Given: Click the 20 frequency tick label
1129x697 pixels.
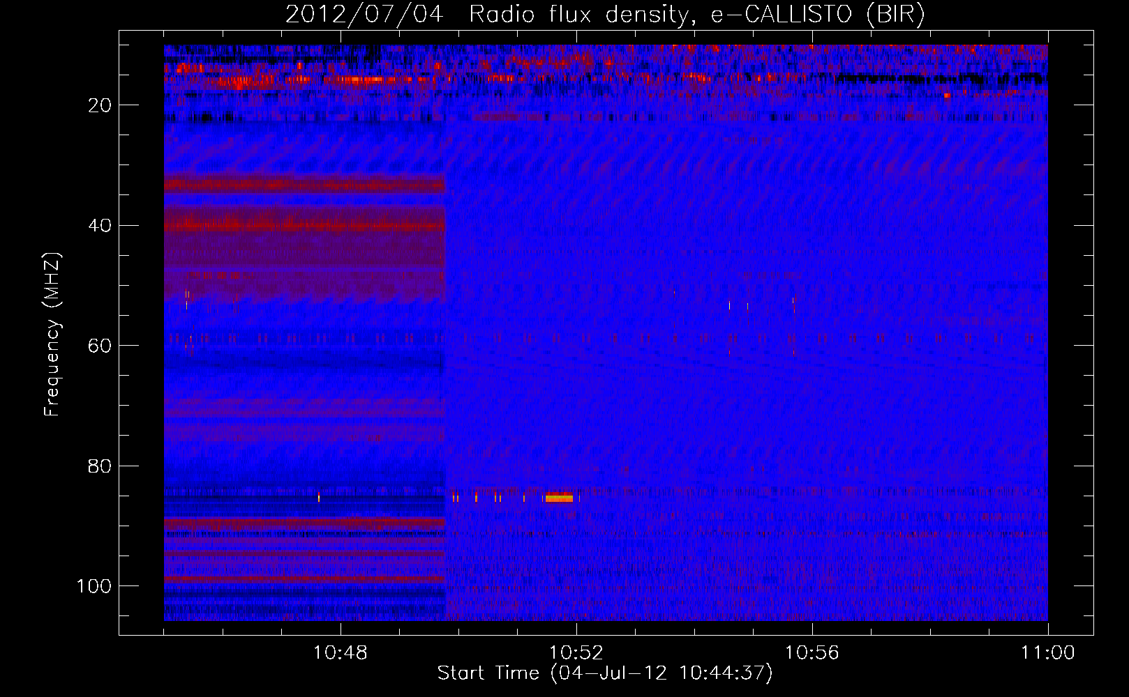Looking at the screenshot, I should tap(100, 105).
